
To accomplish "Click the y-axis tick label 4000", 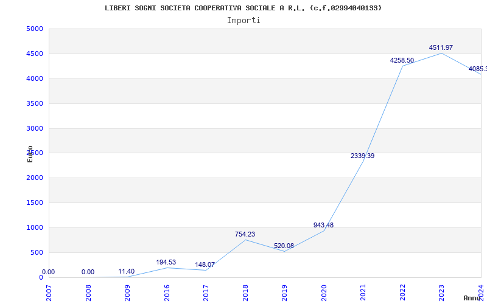I will 35,79.
